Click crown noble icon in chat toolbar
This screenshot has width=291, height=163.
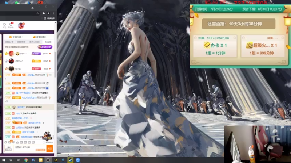[x=17, y=142]
